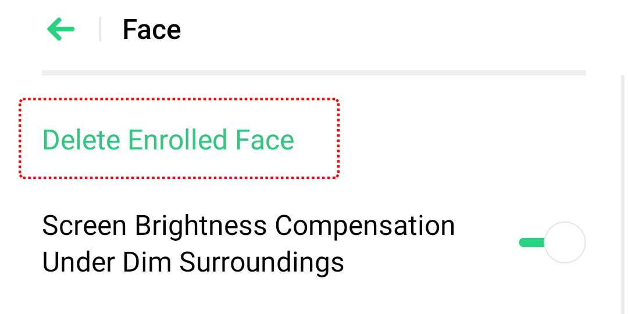This screenshot has width=628, height=314.
Task: Click the Face page title
Action: [152, 30]
